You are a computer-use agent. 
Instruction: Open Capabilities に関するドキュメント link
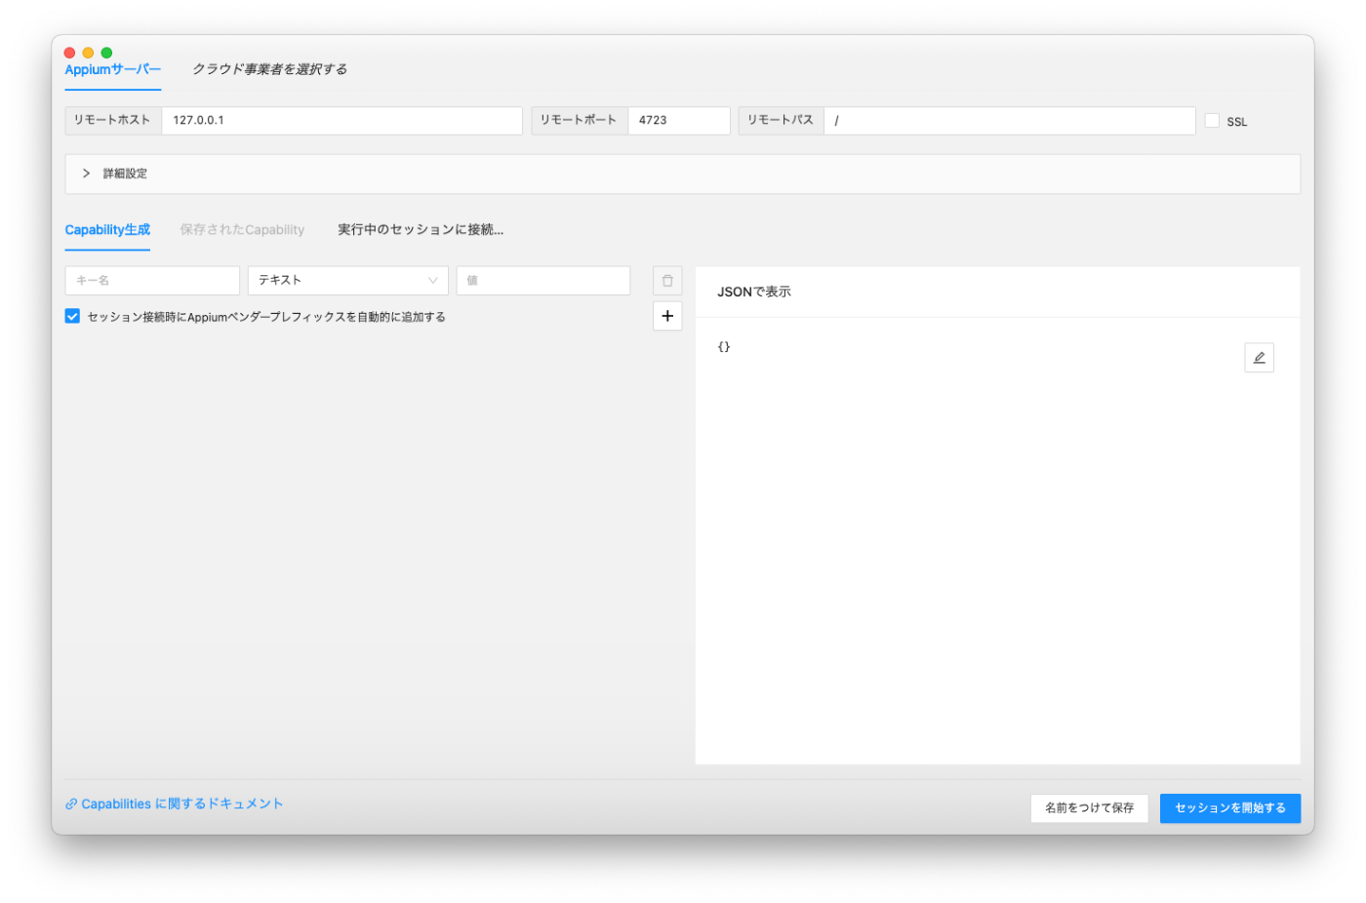(182, 805)
